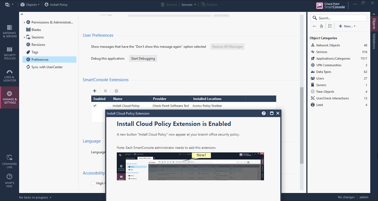378x201 pixels.
Task: Click the back arrow in Objects panel
Action: pos(314,26)
